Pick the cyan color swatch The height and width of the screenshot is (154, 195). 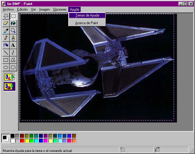click(x=36, y=141)
